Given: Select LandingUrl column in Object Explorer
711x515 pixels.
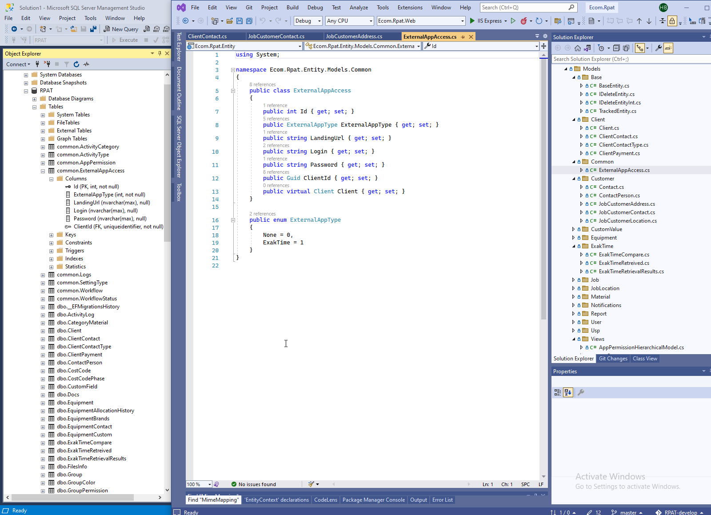Looking at the screenshot, I should pyautogui.click(x=112, y=203).
